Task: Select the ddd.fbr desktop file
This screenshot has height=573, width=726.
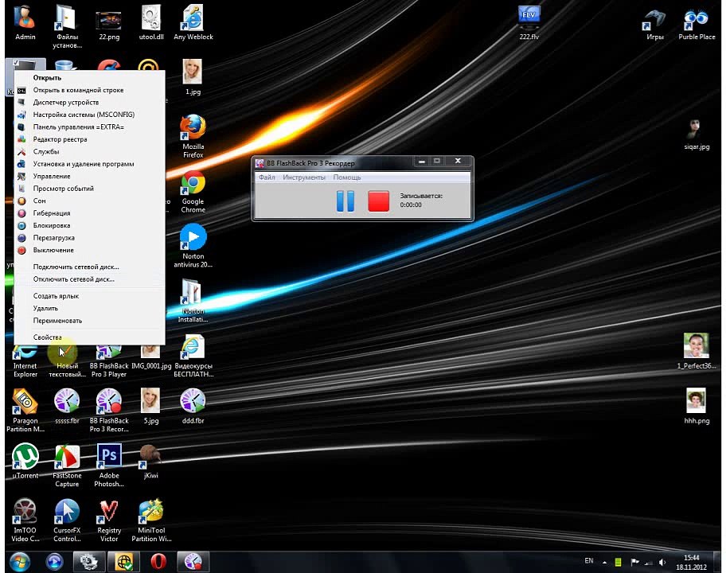Action: (x=193, y=406)
